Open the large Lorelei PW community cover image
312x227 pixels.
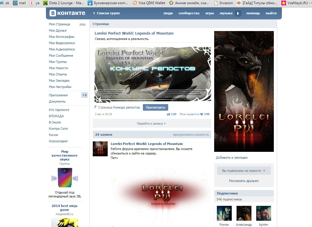244,91
